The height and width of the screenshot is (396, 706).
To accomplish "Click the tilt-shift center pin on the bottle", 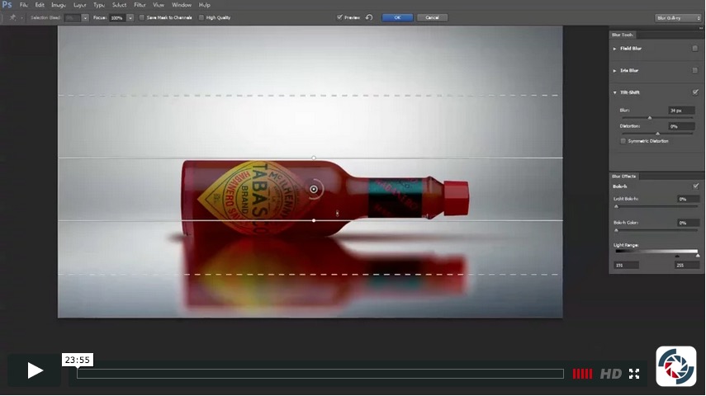I will [x=314, y=189].
